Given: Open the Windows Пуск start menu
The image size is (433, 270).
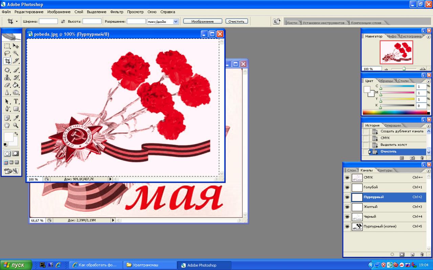Looking at the screenshot, I should pyautogui.click(x=16, y=265).
